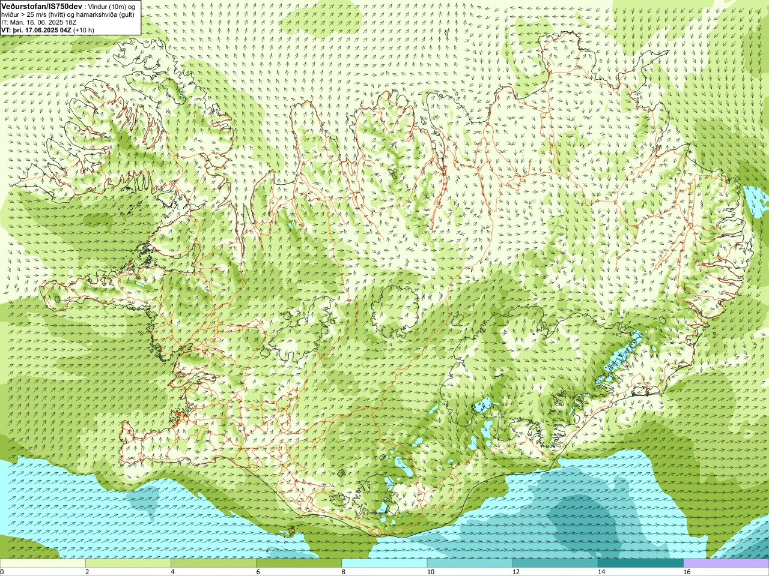Select the teal 10–12 legend swatch

(470, 563)
